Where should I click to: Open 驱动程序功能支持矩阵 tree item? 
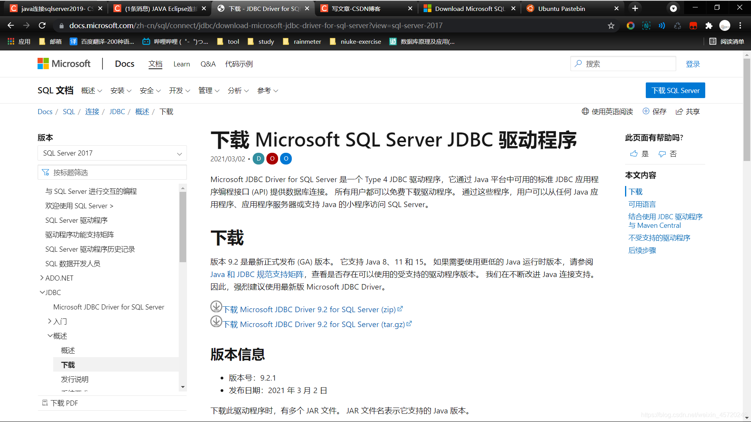coord(79,234)
